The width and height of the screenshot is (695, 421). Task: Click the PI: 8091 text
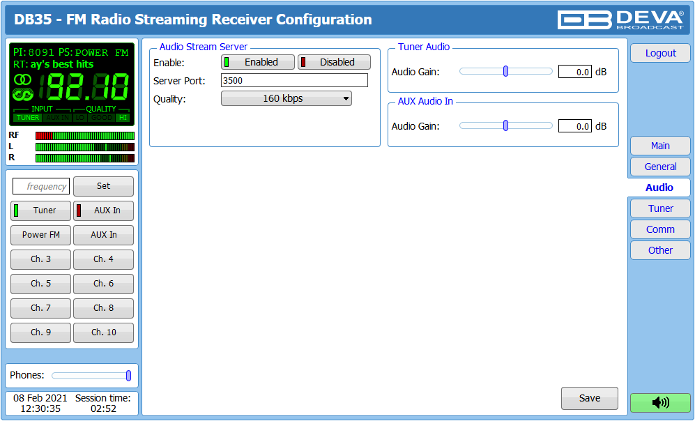click(x=33, y=52)
